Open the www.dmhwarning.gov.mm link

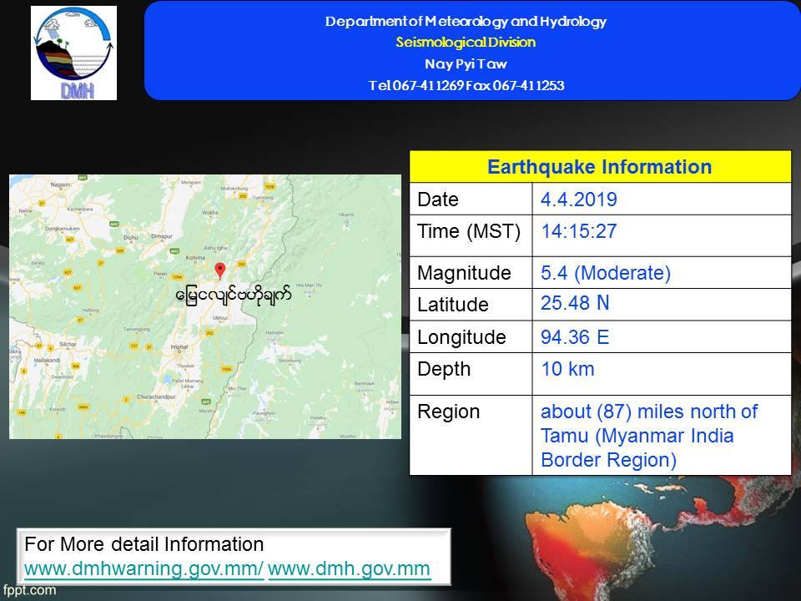click(x=144, y=569)
